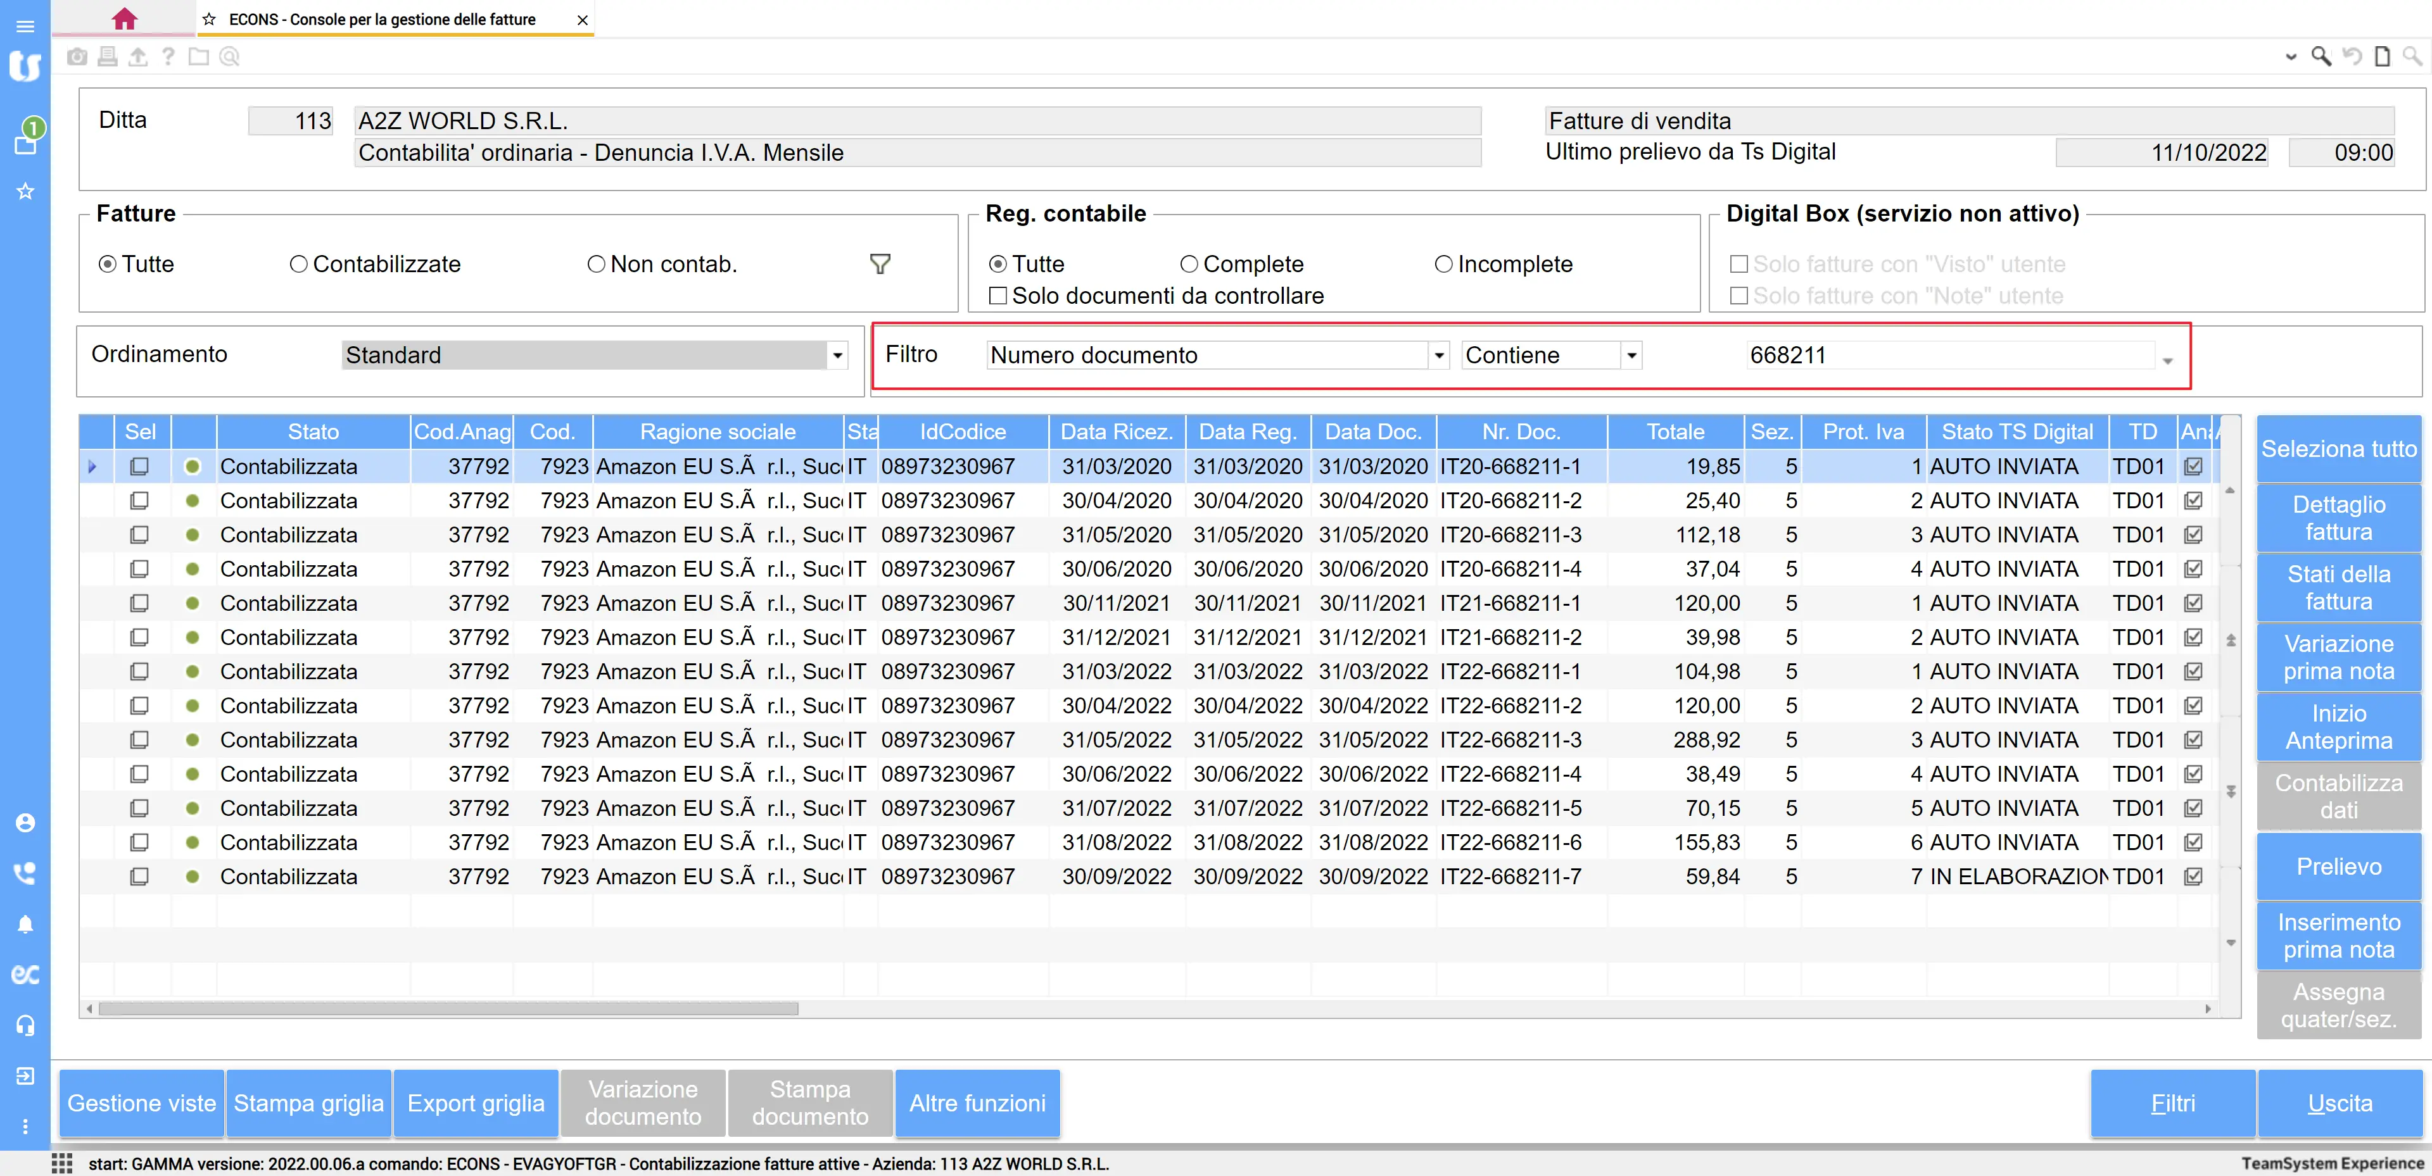Open the magnifier search icon top right

tap(2320, 56)
